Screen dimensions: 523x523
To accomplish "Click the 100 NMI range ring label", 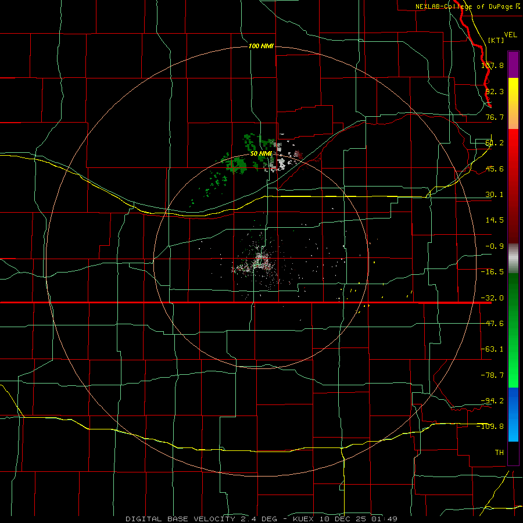I will pos(261,46).
